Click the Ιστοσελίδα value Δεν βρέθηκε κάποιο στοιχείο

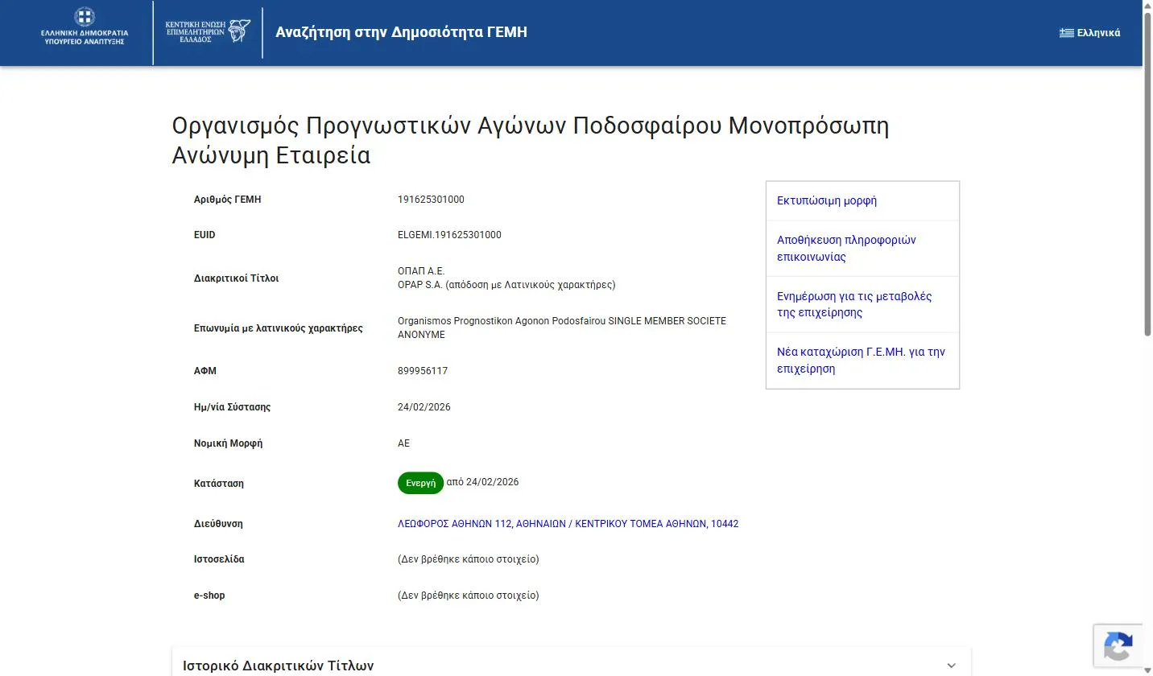tap(469, 559)
